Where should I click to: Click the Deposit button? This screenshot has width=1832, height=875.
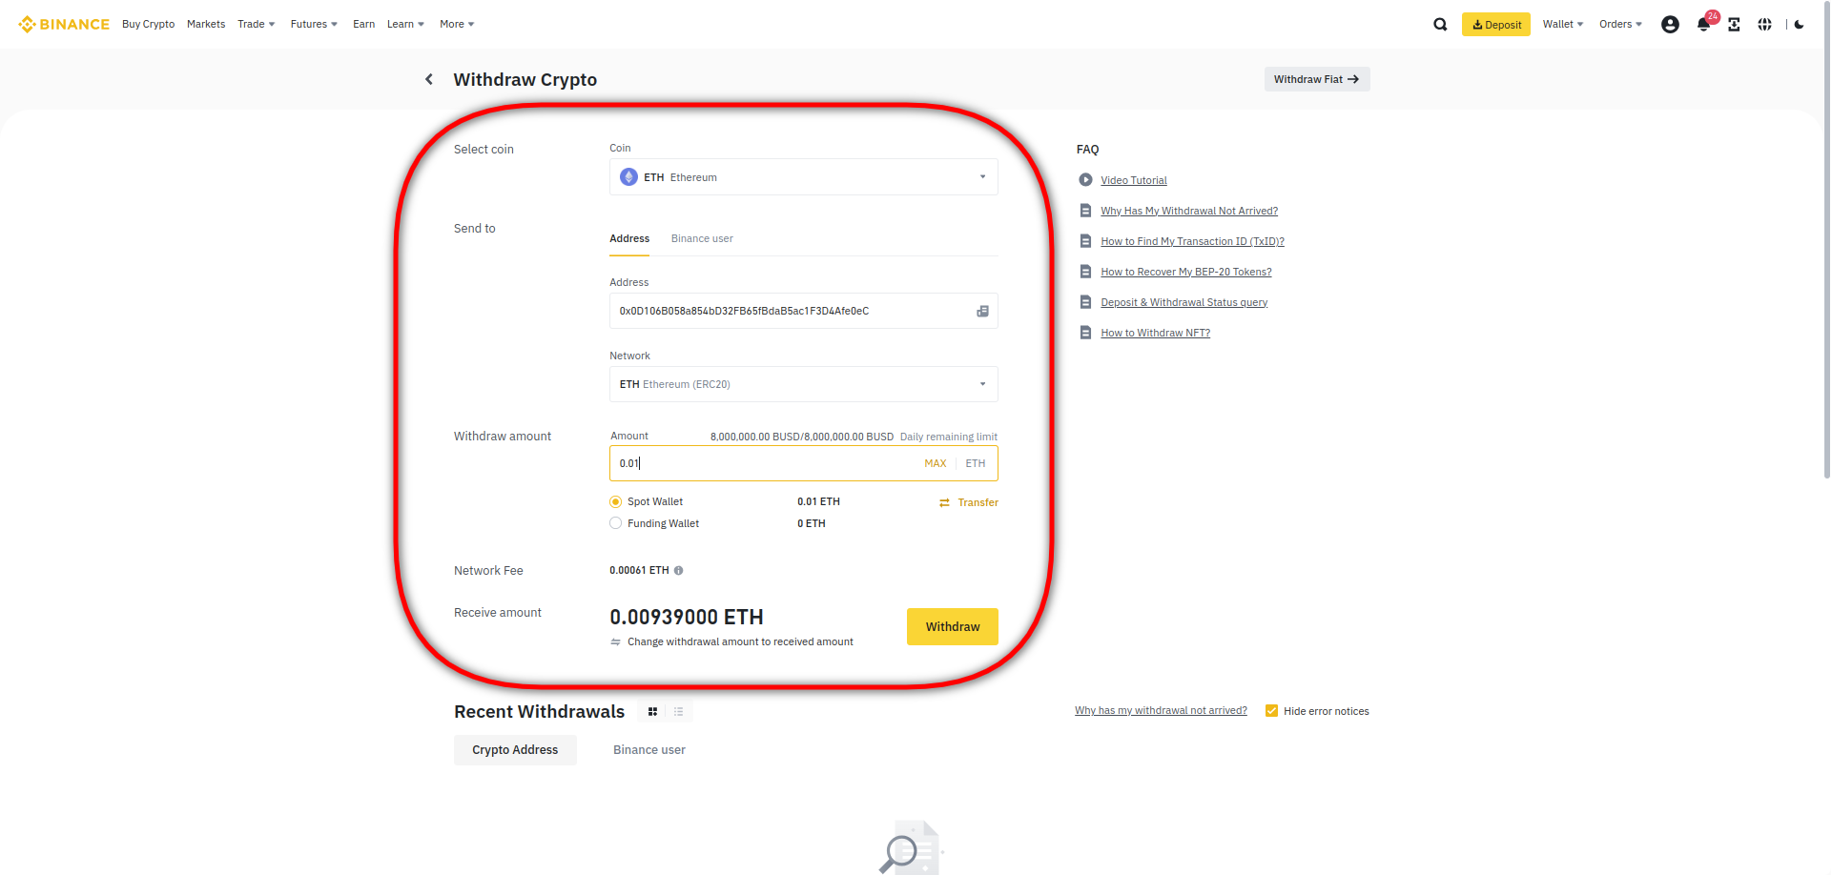(x=1496, y=25)
